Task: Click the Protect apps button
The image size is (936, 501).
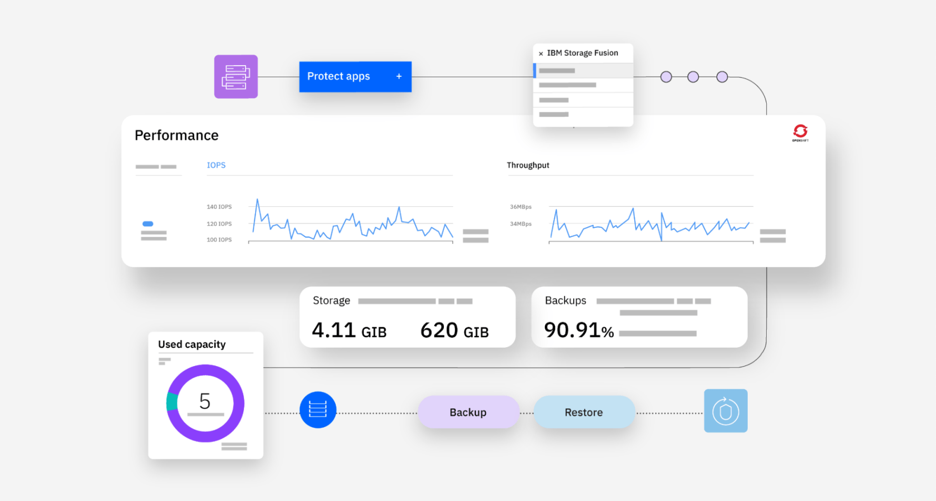Action: (355, 77)
